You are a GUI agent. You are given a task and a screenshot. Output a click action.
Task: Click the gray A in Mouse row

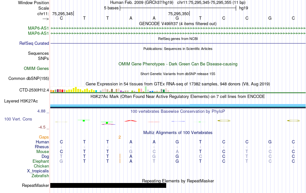177,152
